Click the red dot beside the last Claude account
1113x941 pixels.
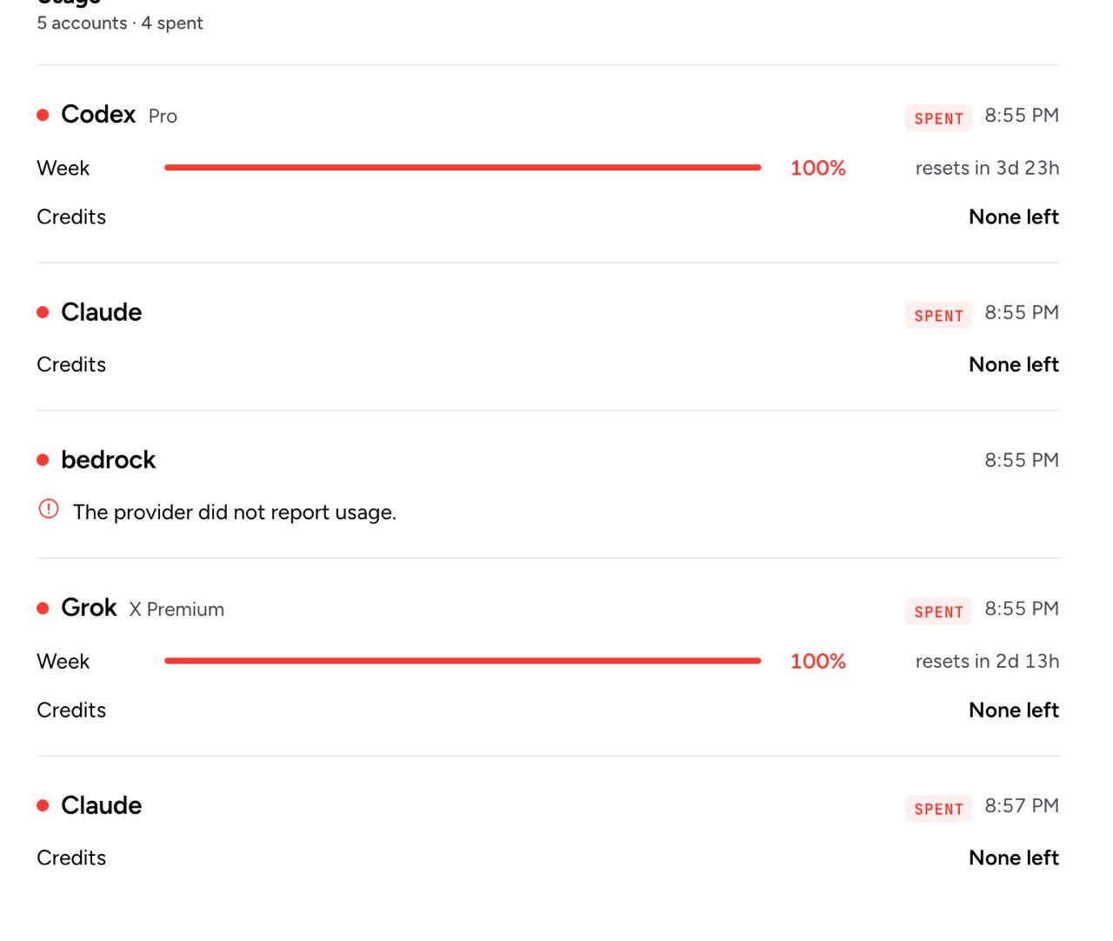pos(43,805)
